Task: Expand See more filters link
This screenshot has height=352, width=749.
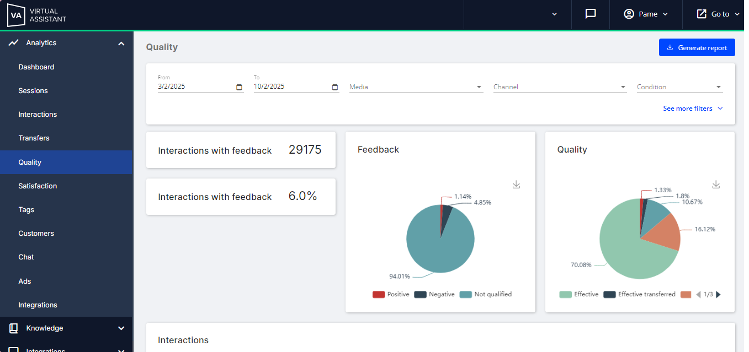Action: click(x=693, y=109)
